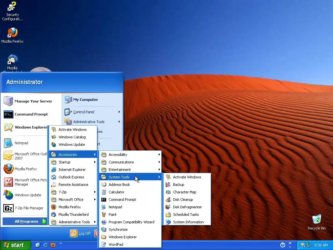
Task: Expand the Control Panel submenu arrow
Action: coord(119,112)
